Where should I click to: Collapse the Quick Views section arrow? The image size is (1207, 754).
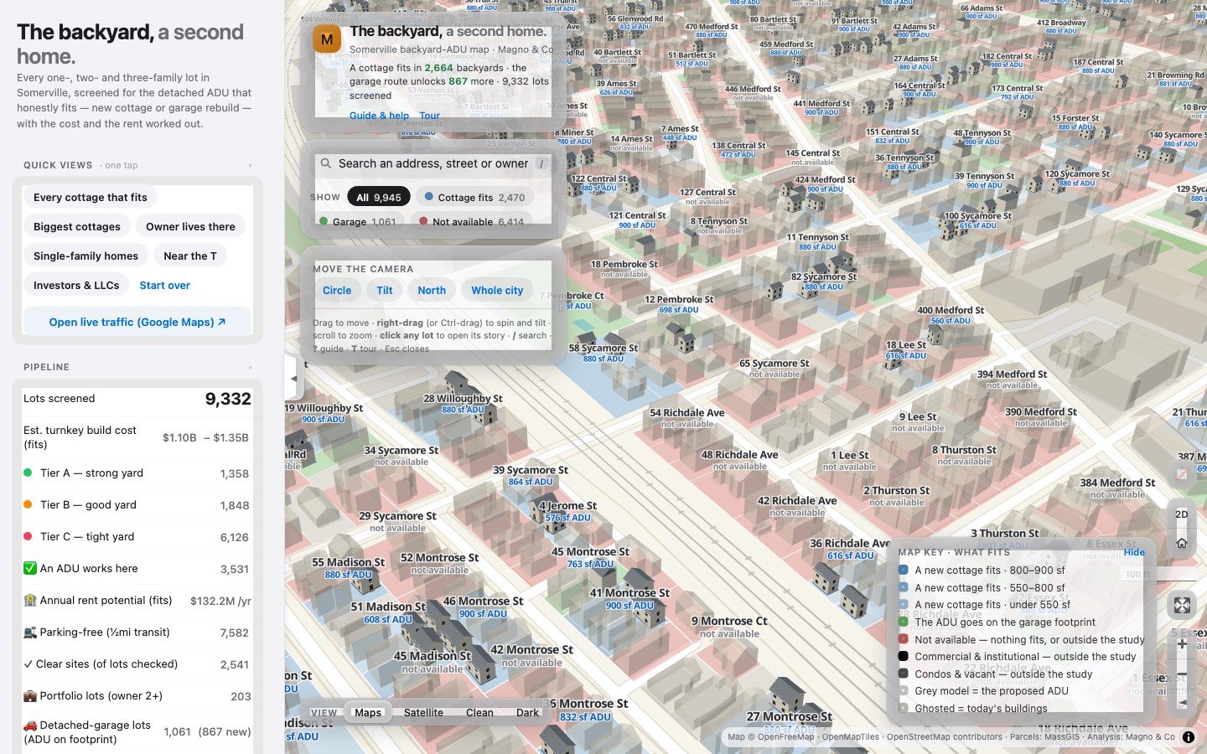click(250, 166)
